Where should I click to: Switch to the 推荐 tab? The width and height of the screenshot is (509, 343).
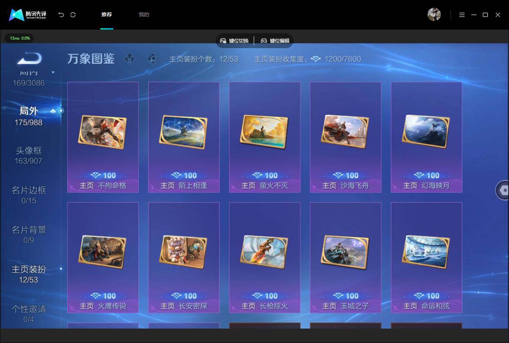tap(107, 15)
